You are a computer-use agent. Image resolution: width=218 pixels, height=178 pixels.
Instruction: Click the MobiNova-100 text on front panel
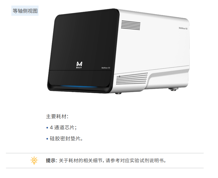coord(106,68)
